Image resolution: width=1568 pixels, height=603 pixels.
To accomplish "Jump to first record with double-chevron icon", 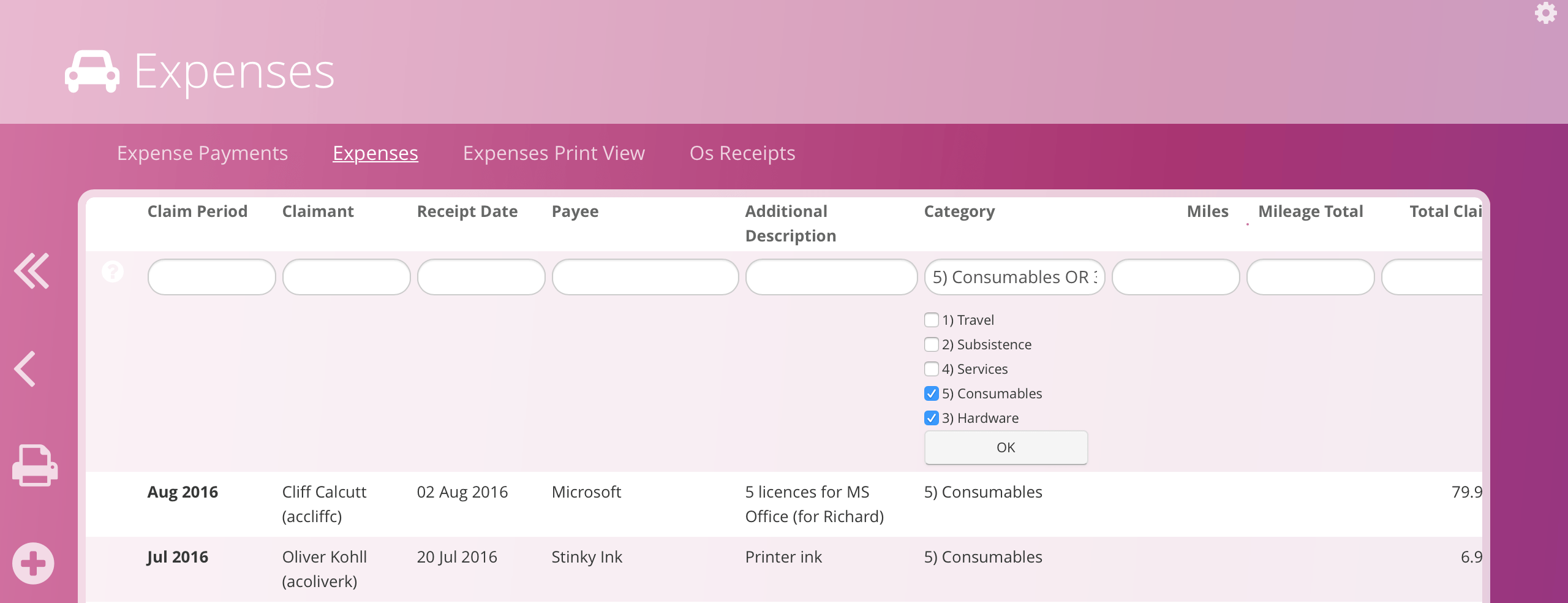I will [x=32, y=270].
